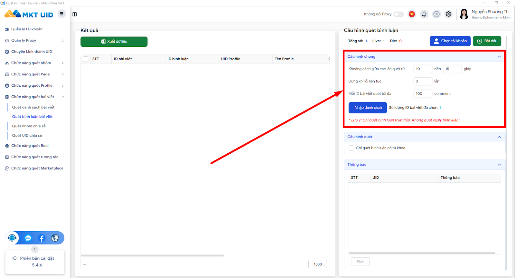The image size is (515, 278).
Task: Click the Quản lý tài khoản grid icon
Action: click(x=7, y=29)
